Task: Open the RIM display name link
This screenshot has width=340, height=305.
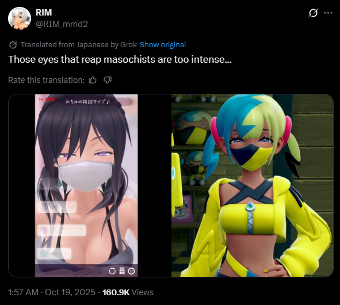Action: 44,13
